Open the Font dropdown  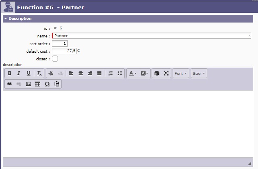(181, 73)
